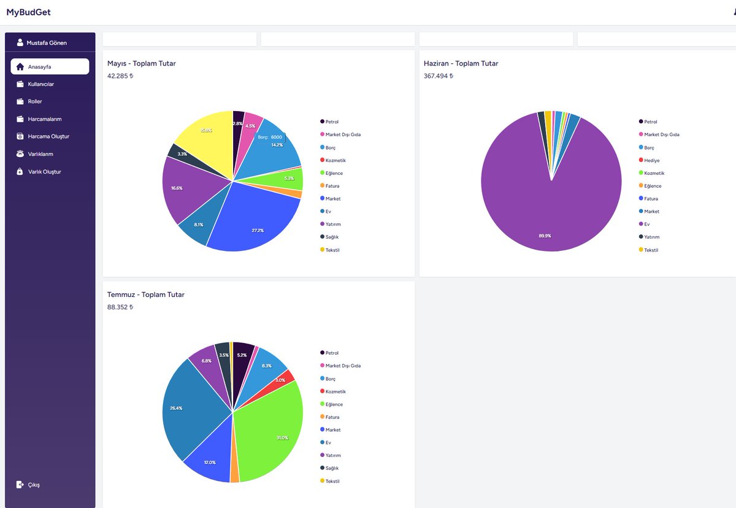The image size is (736, 508).
Task: Toggle Borç legend in Mayıs chart
Action: [328, 147]
